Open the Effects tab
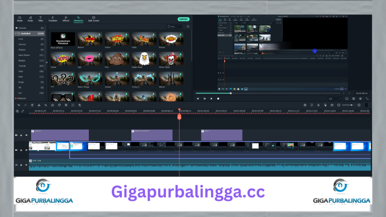The width and height of the screenshot is (386, 217). [x=66, y=19]
